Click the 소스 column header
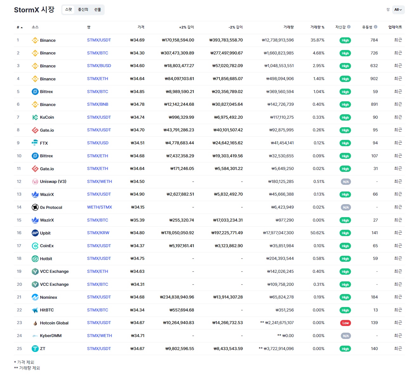The width and height of the screenshot is (409, 376). coord(35,27)
